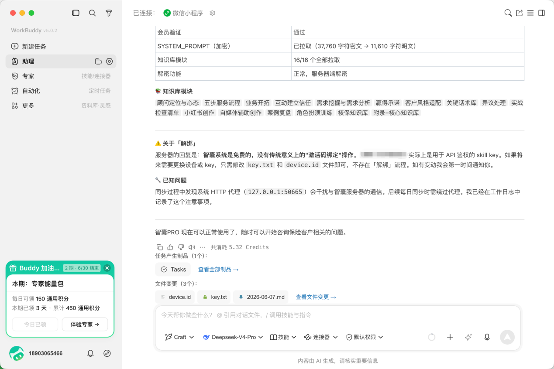554x369 pixels.
Task: Select the 助理 assistant item
Action: [61, 61]
